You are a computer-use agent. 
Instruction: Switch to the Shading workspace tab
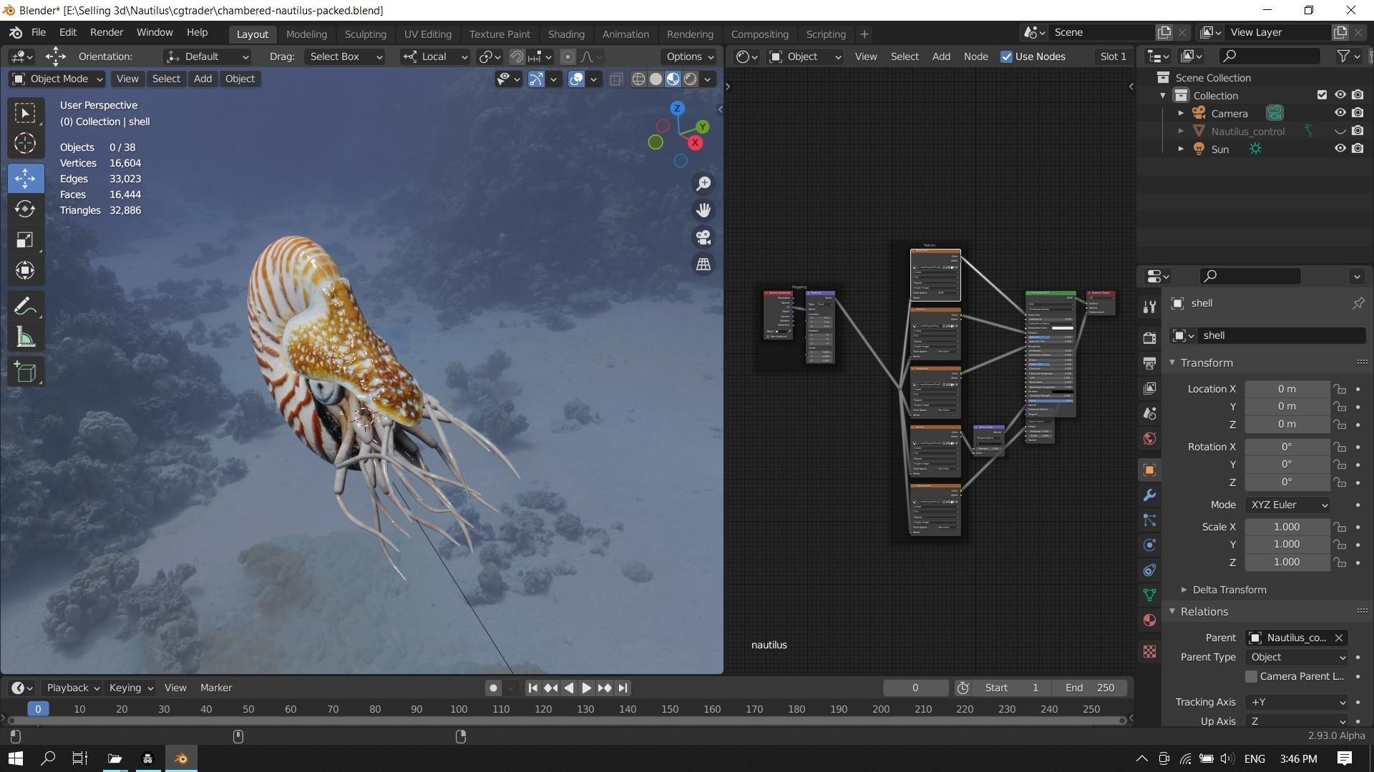pyautogui.click(x=566, y=34)
